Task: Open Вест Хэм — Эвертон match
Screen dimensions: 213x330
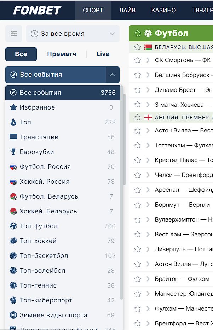Action: 184,234
